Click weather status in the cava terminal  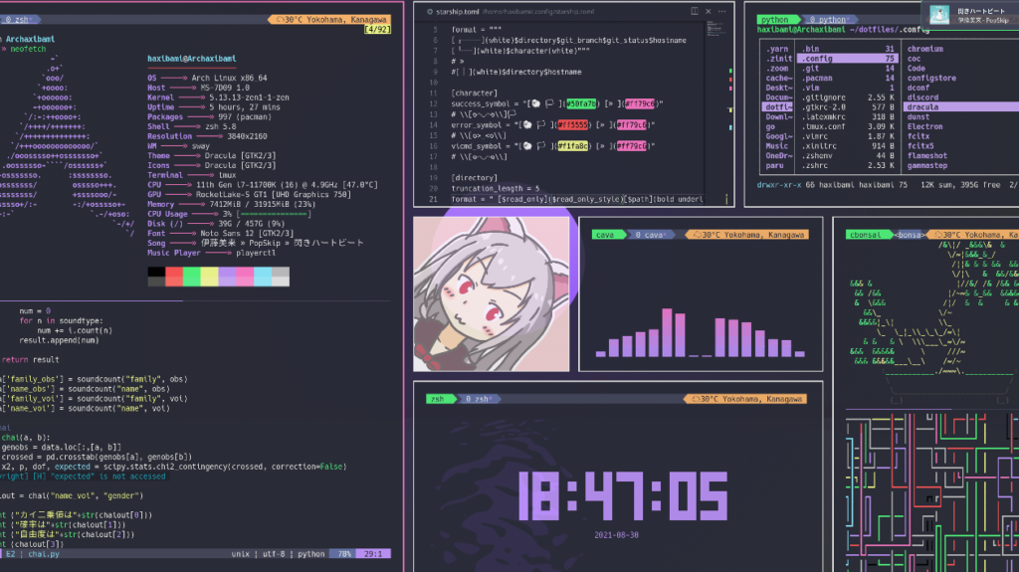click(748, 235)
